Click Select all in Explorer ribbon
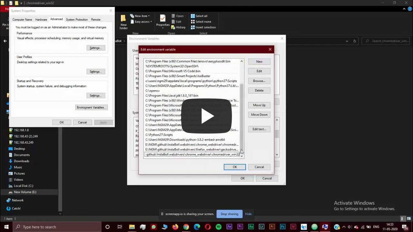Viewport: 413px width, 232px height. pyautogui.click(x=199, y=16)
